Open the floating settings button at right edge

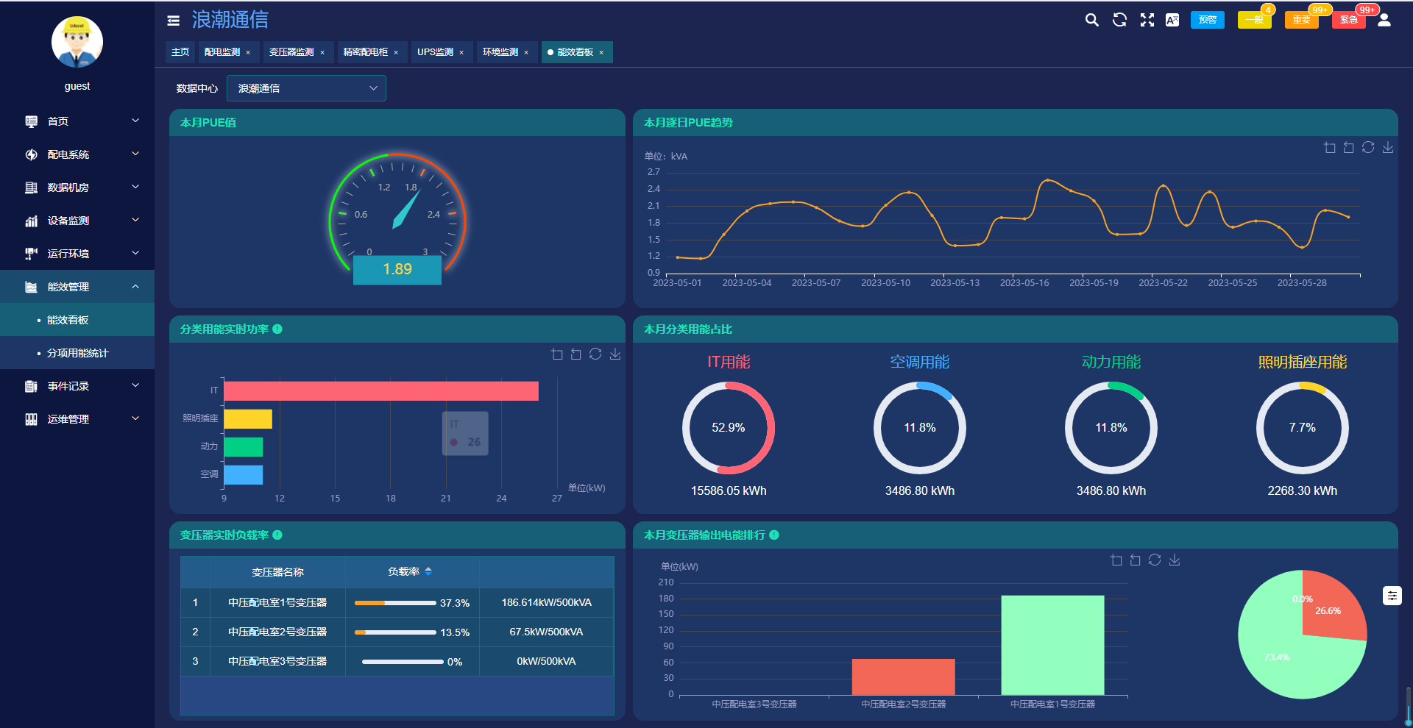coord(1392,596)
